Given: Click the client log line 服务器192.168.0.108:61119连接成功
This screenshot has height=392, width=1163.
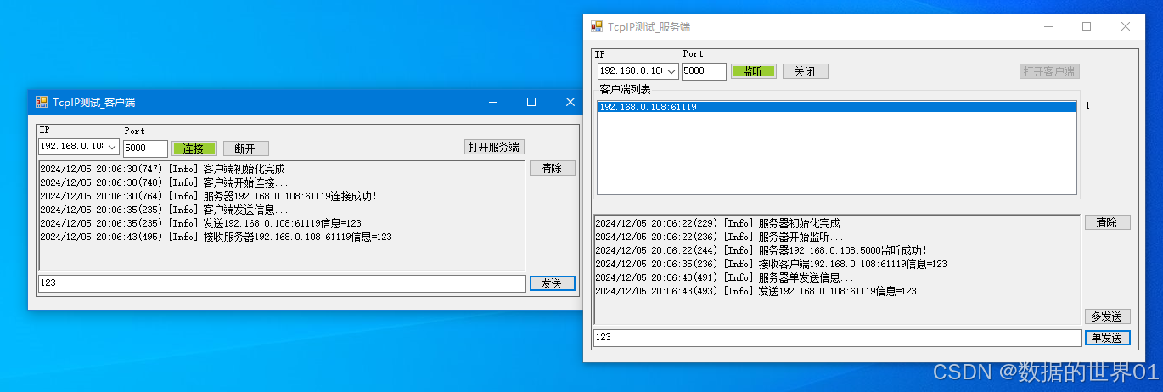Looking at the screenshot, I should (208, 196).
